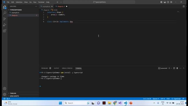The image size is (188, 106).
Task: Click Explorer more actions ellipsis
Action: tap(36, 6)
